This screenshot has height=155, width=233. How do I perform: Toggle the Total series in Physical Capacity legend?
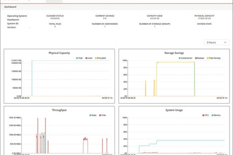point(79,58)
